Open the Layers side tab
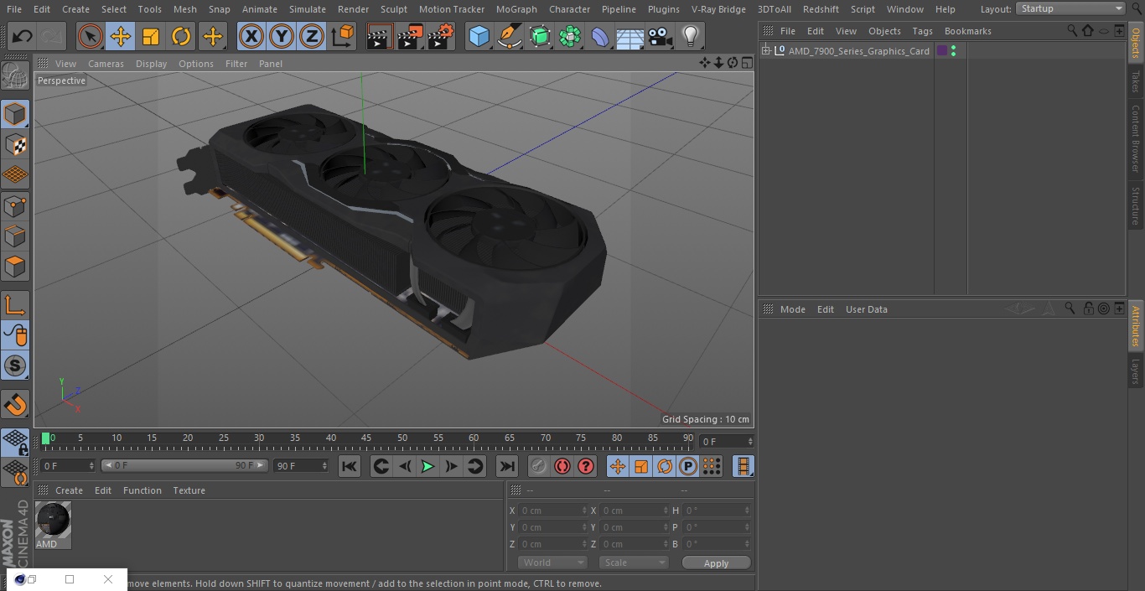This screenshot has width=1145, height=591. coord(1136,371)
